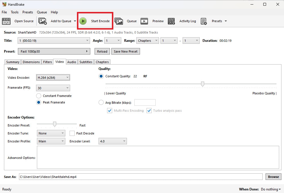This screenshot has height=193, width=284.
Task: Click the Activity Log label
Action: [x=188, y=21]
